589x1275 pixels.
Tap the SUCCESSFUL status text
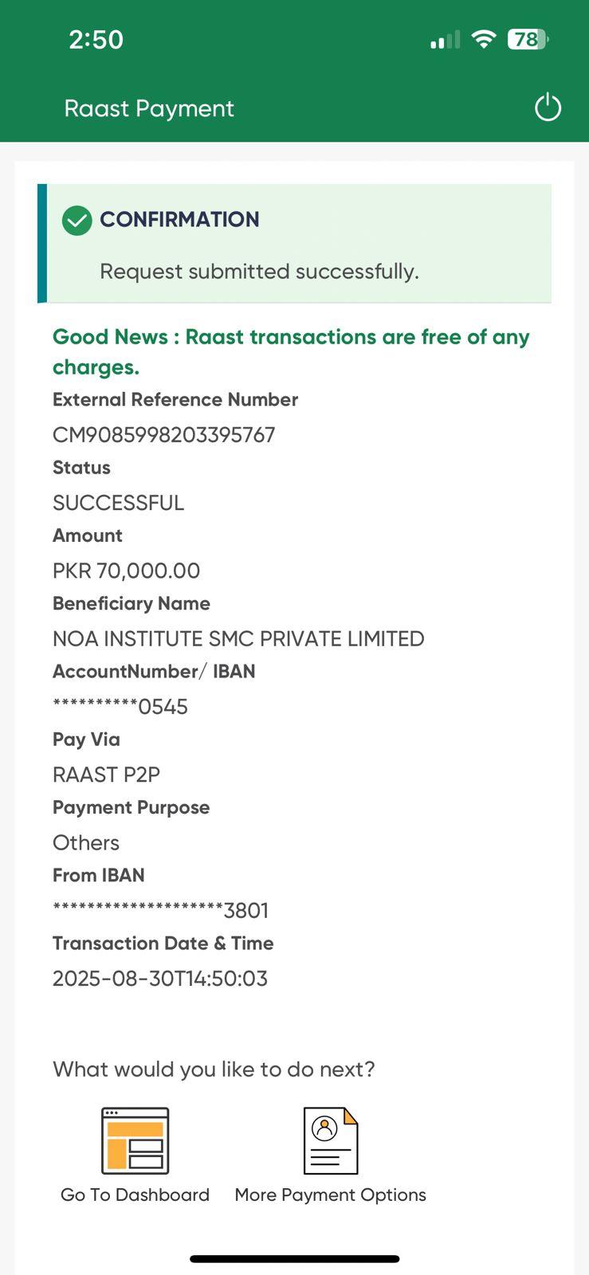(118, 503)
